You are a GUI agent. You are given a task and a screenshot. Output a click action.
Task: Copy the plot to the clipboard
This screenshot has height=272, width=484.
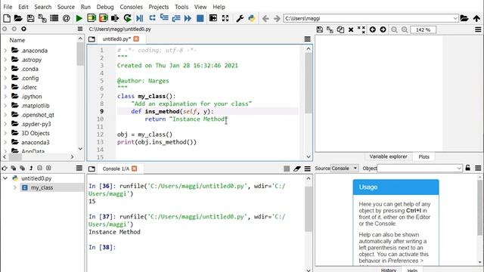pyautogui.click(x=340, y=29)
